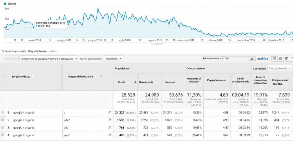
Task: Check row 1 google / organic with /
Action: point(3,112)
